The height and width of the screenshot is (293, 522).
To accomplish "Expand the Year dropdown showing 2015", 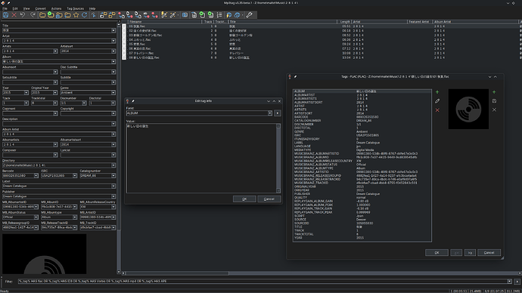I will click(26, 93).
